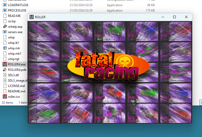Select file name SDL3.dll

coord(13,75)
